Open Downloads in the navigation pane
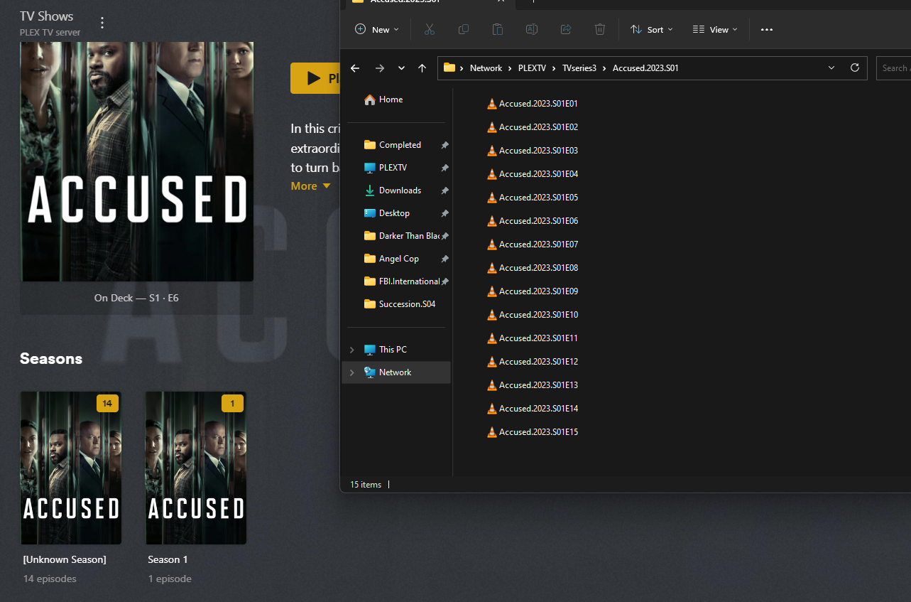The height and width of the screenshot is (602, 911). point(400,190)
